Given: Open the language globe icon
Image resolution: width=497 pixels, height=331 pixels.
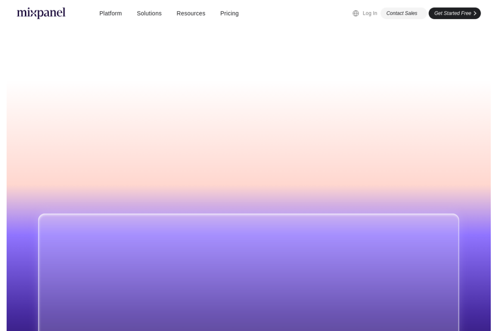Looking at the screenshot, I should (x=356, y=13).
